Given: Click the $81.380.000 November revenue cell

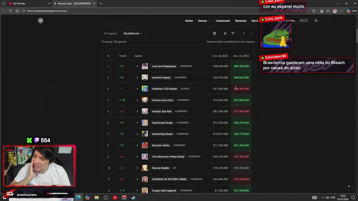Looking at the screenshot, I should (221, 111).
